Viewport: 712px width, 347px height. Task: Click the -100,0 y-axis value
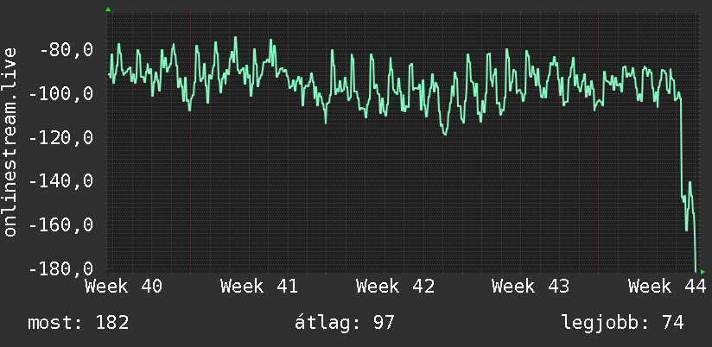60,94
